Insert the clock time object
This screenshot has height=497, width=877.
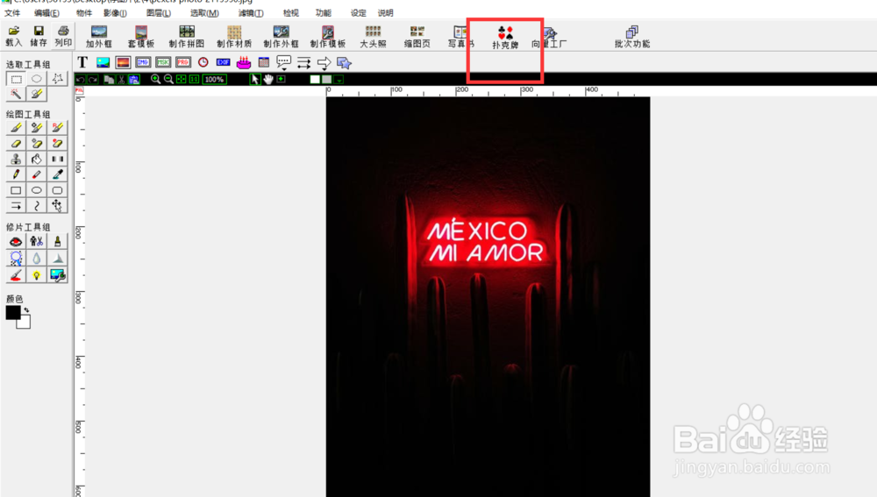[x=203, y=62]
